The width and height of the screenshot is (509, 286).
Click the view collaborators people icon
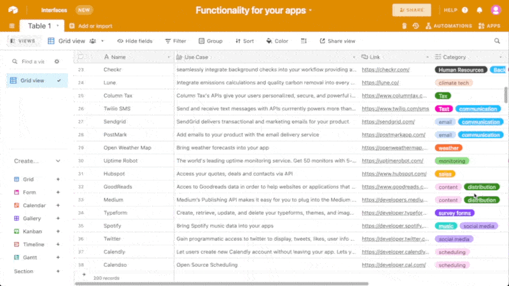[93, 41]
